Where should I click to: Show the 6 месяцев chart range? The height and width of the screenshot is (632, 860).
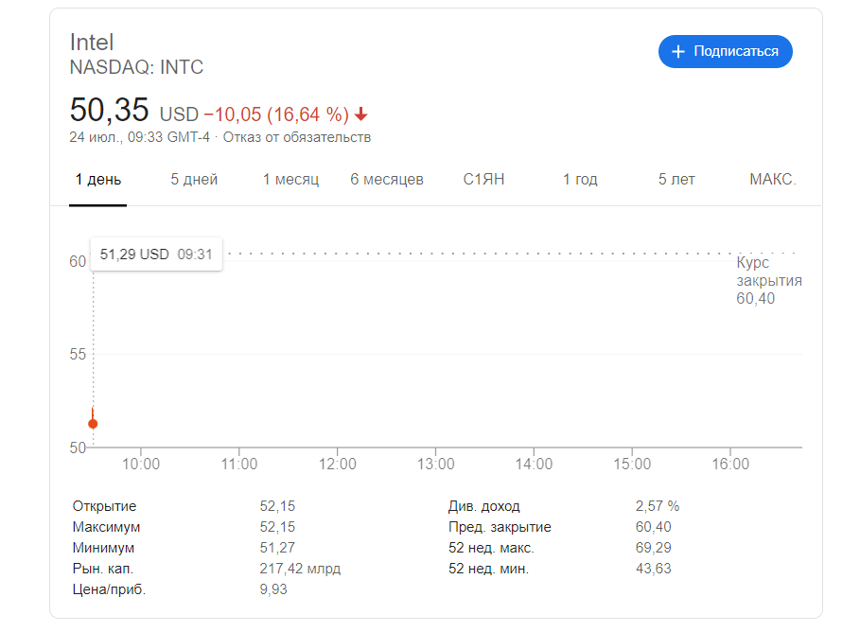coord(387,180)
